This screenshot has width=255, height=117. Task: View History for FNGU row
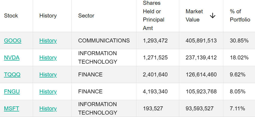[x=48, y=92]
